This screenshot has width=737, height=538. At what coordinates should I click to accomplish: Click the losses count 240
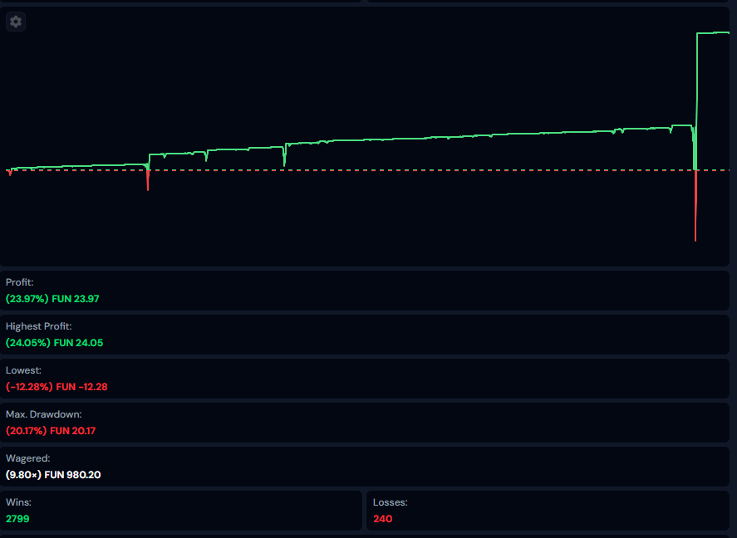382,518
